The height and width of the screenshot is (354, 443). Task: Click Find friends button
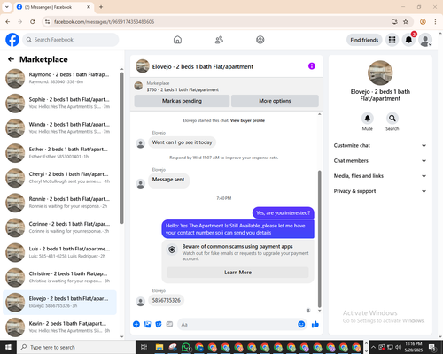coord(364,40)
